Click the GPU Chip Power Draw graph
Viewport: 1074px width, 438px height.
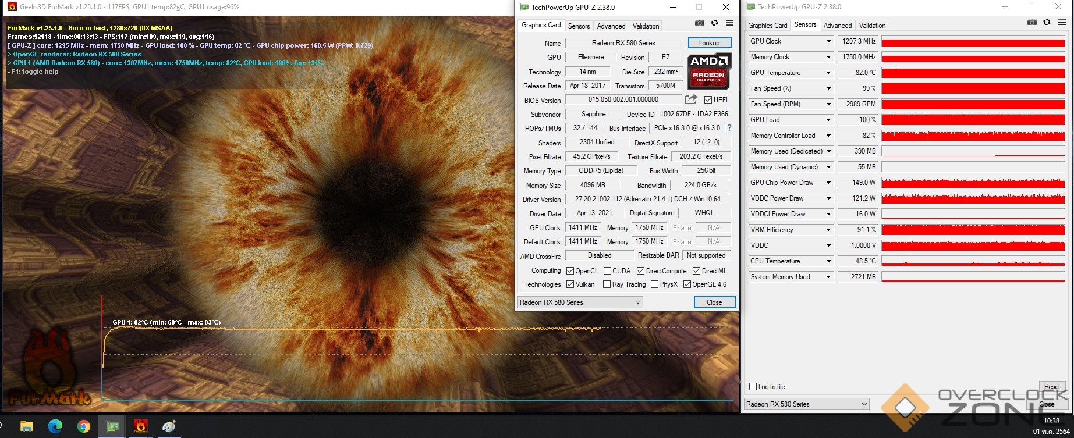[973, 183]
